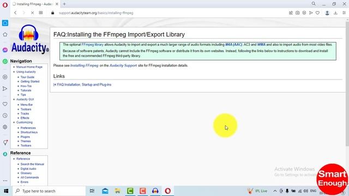Screen dimensions: 349x196
Task: Click the lightbulb icon in the sidebar
Action: click(5, 143)
